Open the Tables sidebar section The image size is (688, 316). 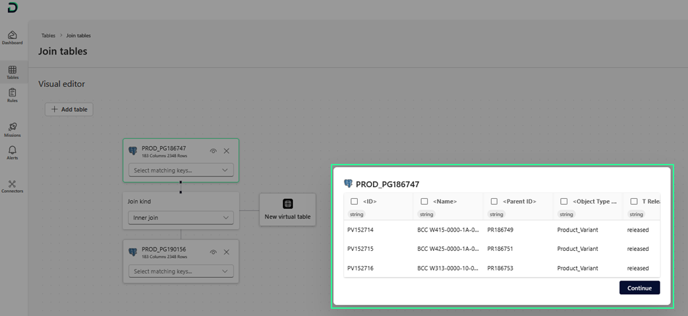click(x=13, y=72)
